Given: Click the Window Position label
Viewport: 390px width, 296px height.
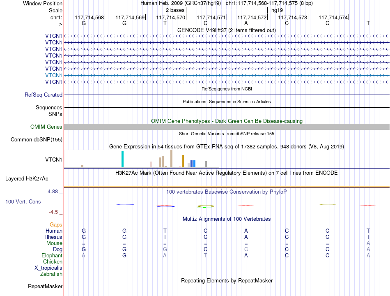Looking at the screenshot, I should (x=43, y=3).
